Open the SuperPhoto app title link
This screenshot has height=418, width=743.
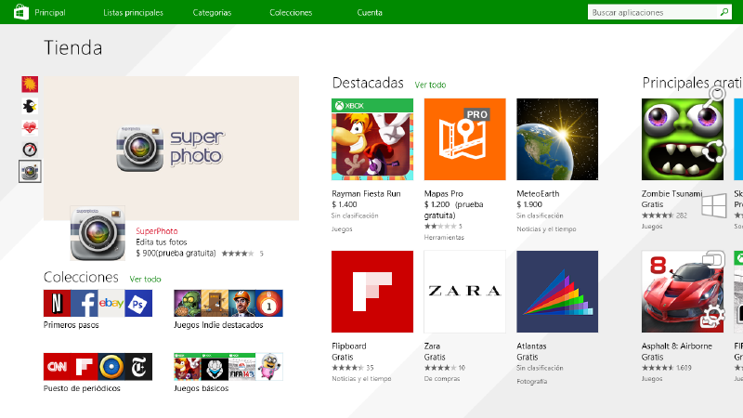pyautogui.click(x=157, y=231)
